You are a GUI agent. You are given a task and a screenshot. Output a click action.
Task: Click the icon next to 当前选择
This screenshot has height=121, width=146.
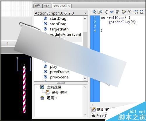coord(42,87)
